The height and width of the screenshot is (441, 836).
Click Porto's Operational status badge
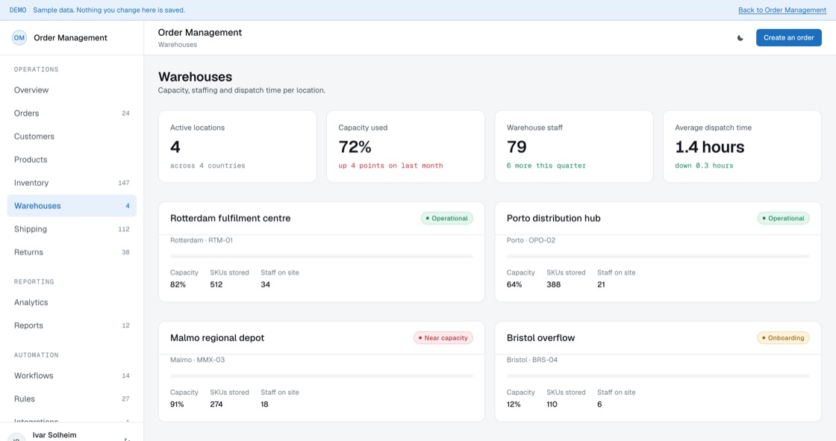coord(783,218)
